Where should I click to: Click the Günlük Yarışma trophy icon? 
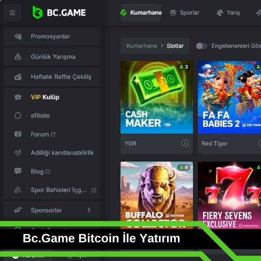(18, 57)
